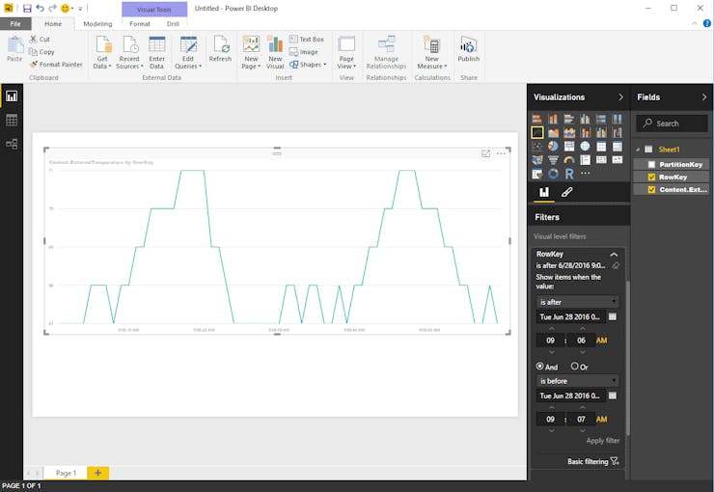The height and width of the screenshot is (492, 714).
Task: Select the Area chart visualization
Action: point(553,132)
